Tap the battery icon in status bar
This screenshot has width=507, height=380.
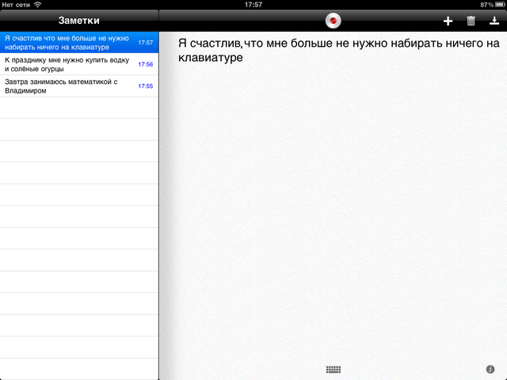coord(497,5)
